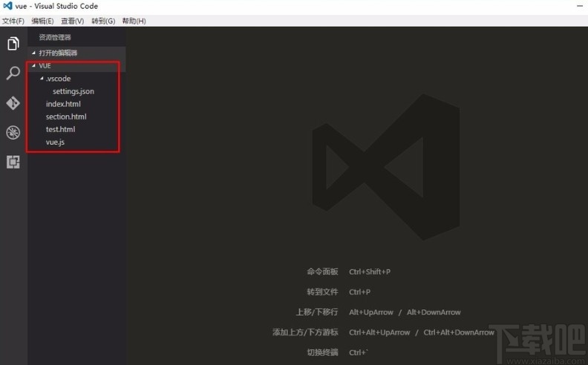Open the Search view in activity bar
Viewport: 588px width, 365px height.
pyautogui.click(x=13, y=73)
